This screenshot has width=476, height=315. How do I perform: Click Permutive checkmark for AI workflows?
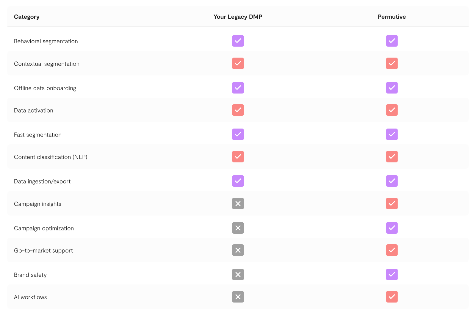pos(392,297)
